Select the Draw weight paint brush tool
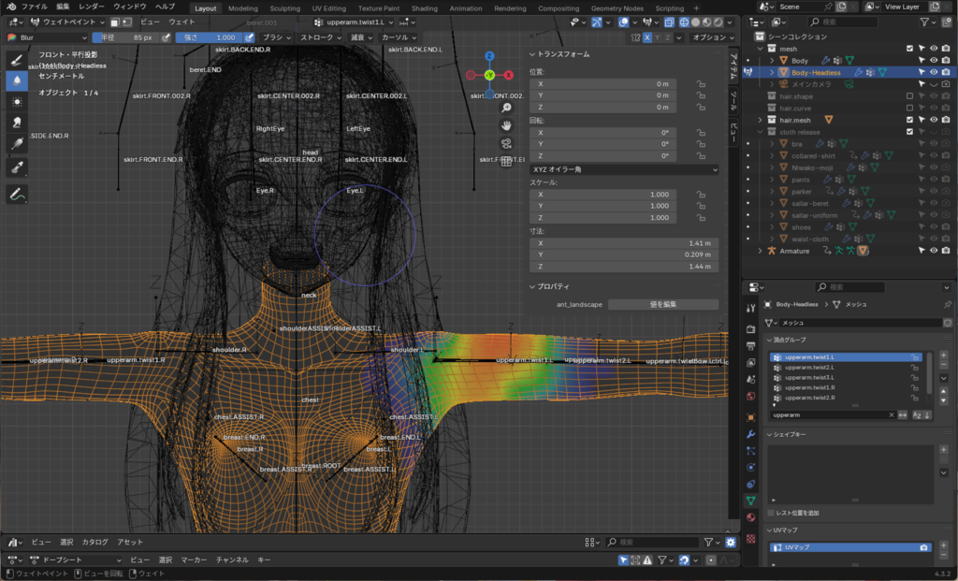 pyautogui.click(x=17, y=59)
